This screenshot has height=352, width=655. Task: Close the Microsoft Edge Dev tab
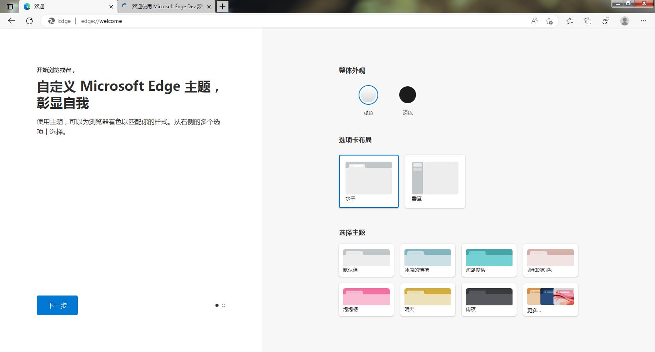tap(209, 7)
